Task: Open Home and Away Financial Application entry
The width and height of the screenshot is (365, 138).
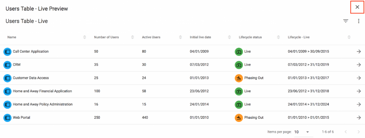Action: tap(42, 91)
